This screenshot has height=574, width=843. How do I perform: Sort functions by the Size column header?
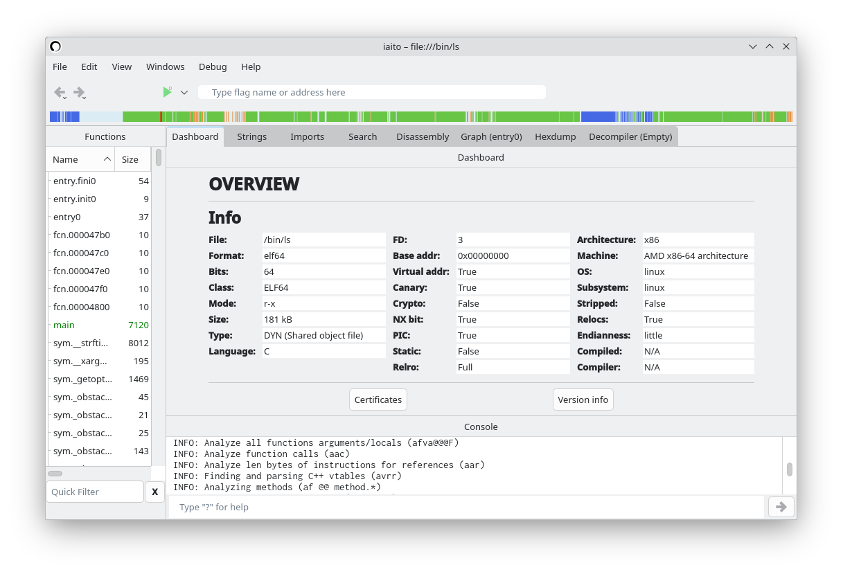click(x=131, y=159)
